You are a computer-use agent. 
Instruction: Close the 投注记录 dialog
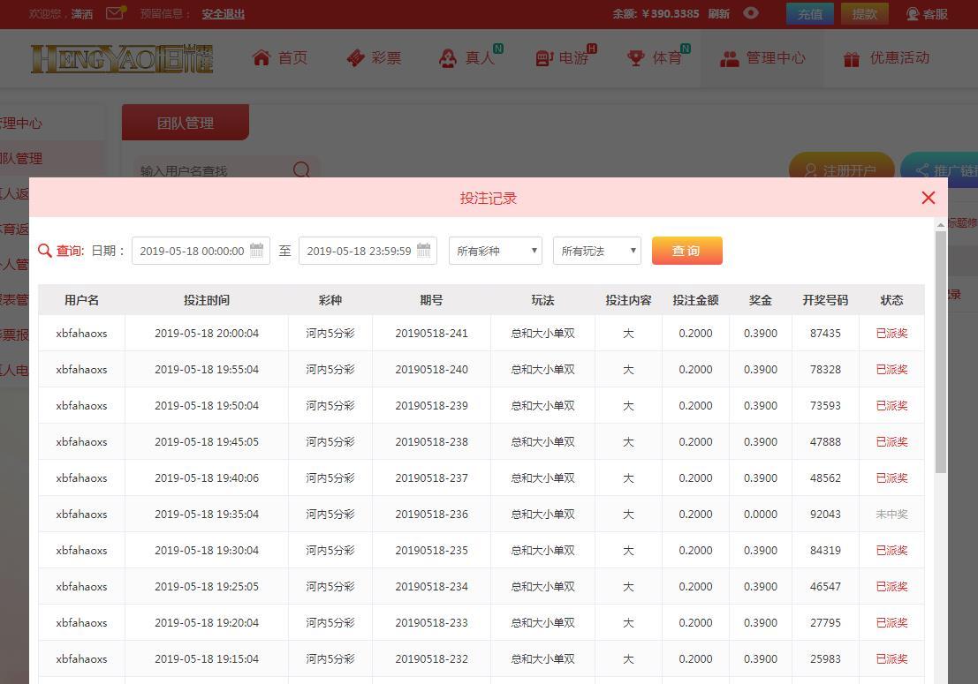(x=928, y=198)
